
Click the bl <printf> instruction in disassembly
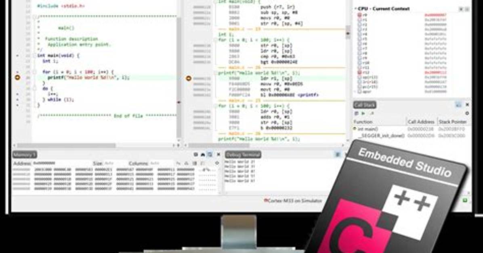tap(289, 95)
